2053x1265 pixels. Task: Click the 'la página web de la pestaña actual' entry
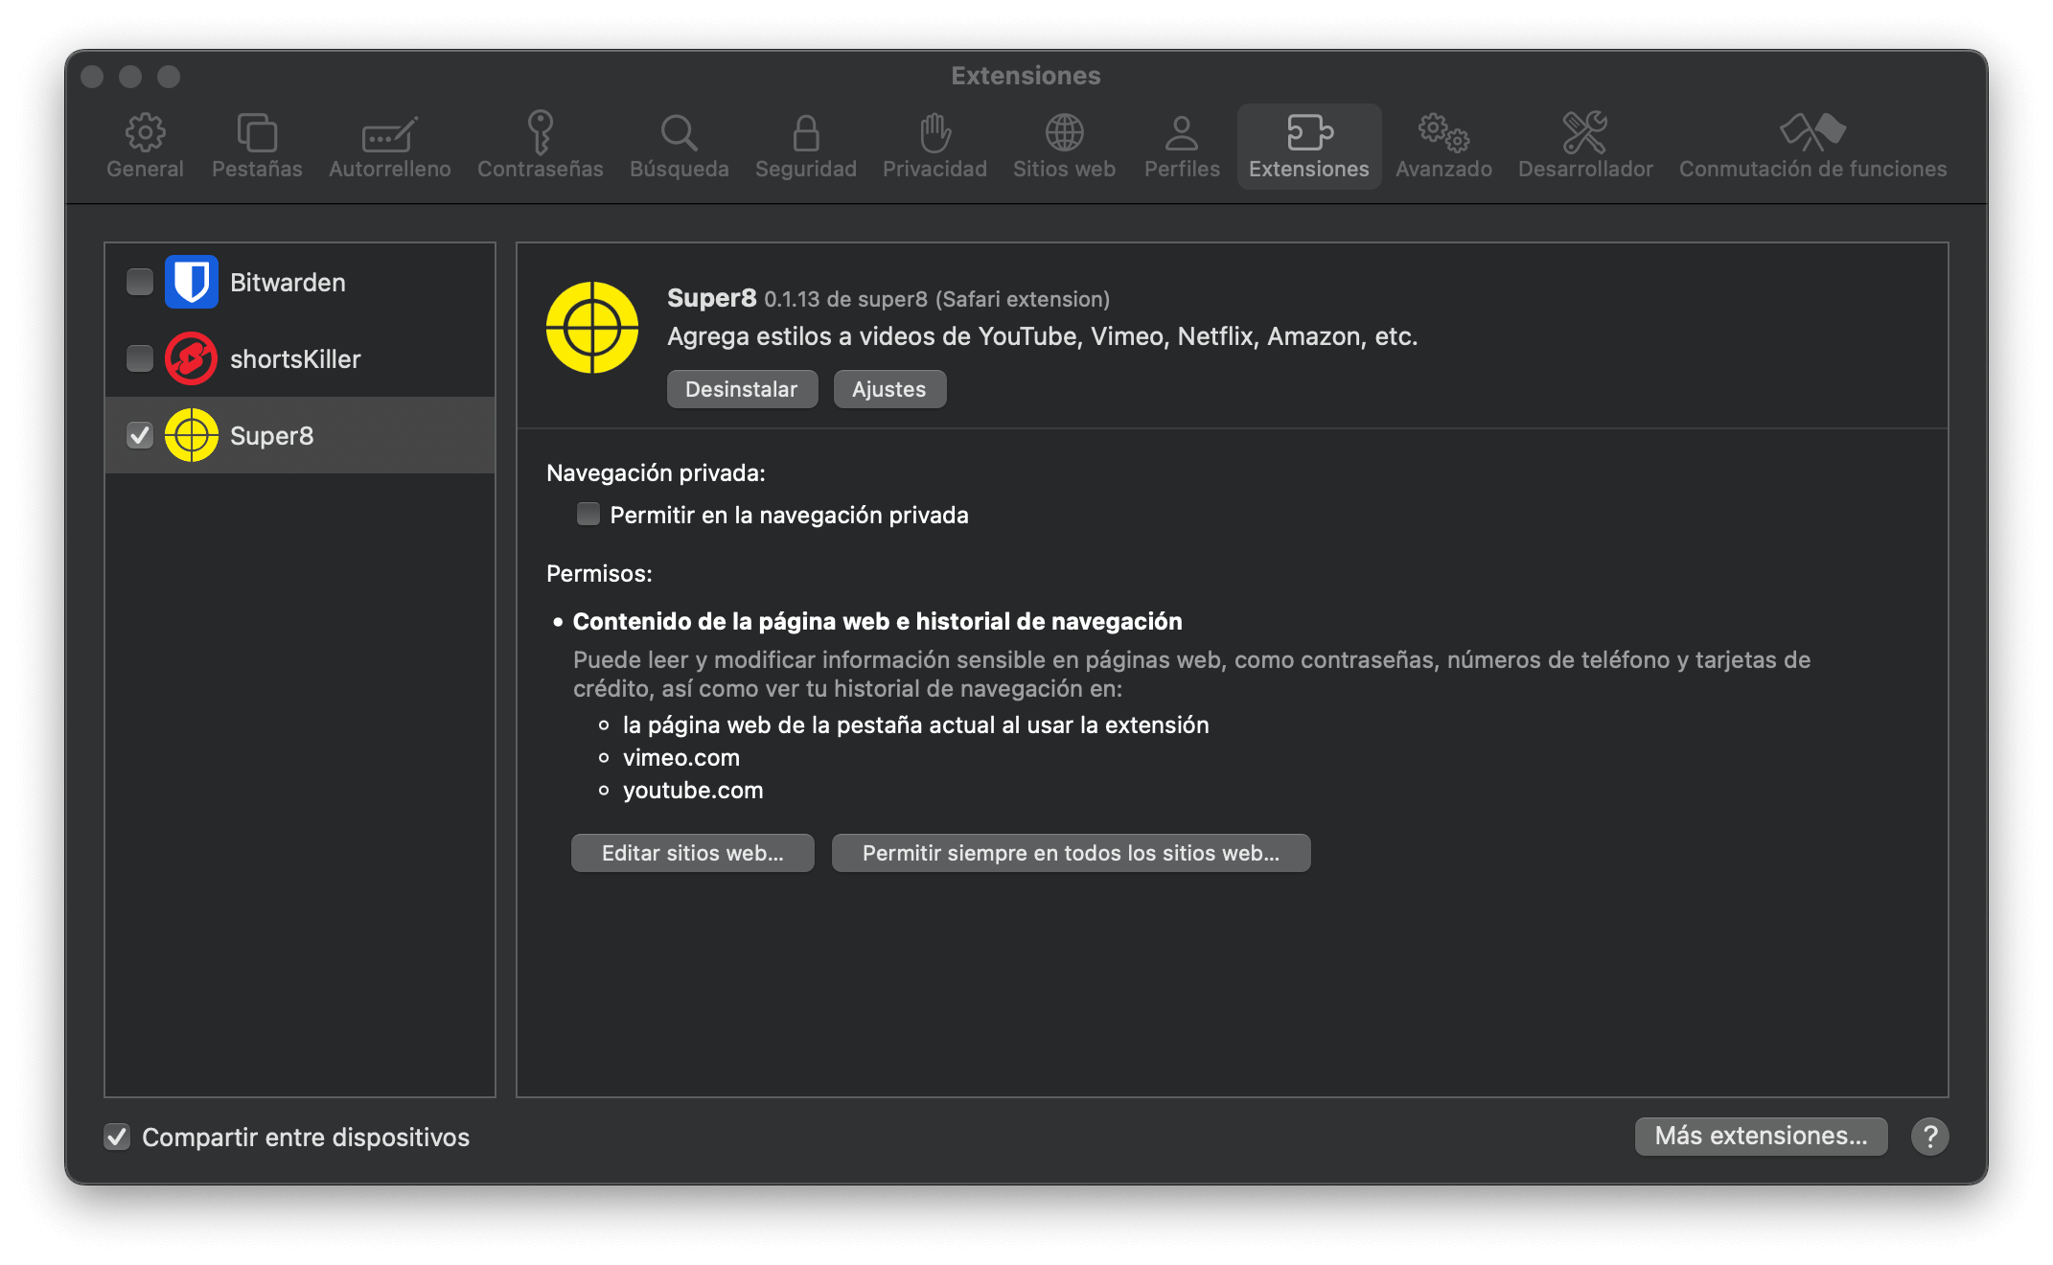pos(915,725)
